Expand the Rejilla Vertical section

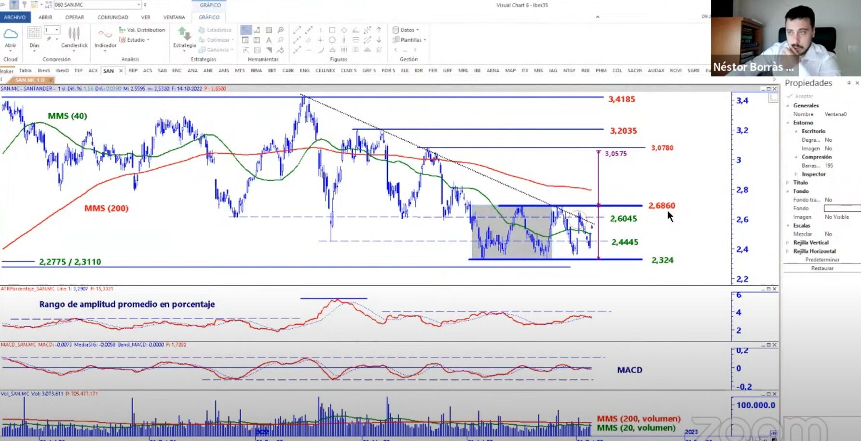click(788, 242)
